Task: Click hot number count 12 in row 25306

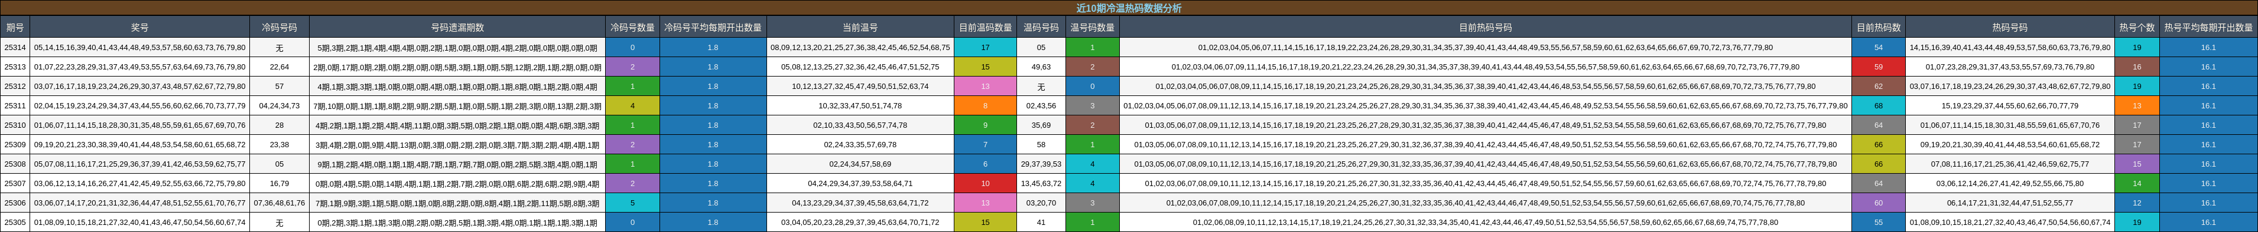Action: 2137,203
